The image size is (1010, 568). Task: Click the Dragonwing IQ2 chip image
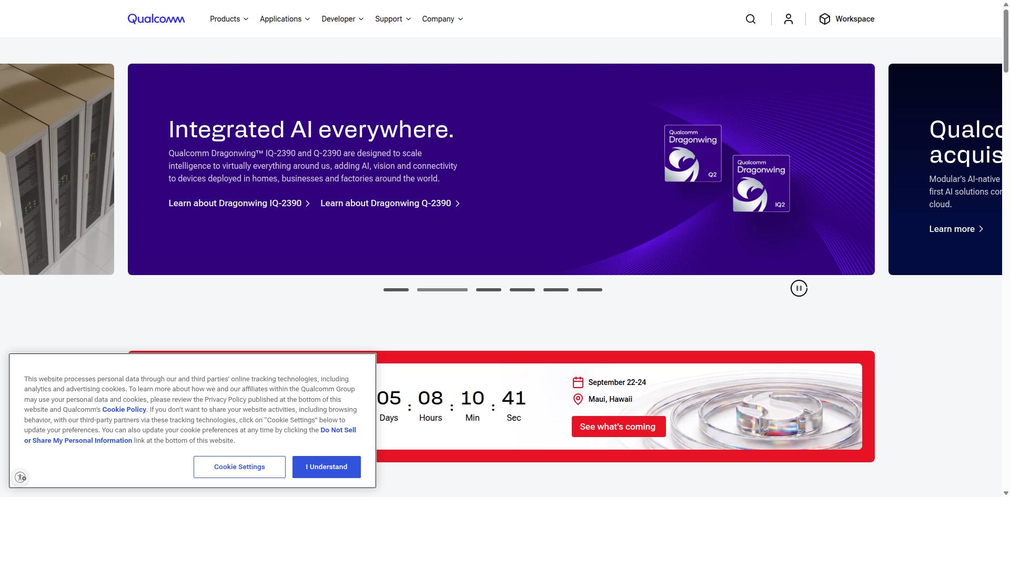pos(761,183)
